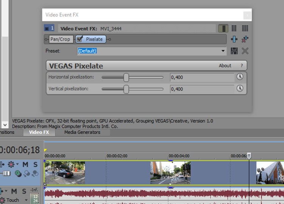Uncheck the Pixelate effect checkbox
The width and height of the screenshot is (284, 204).
80,39
